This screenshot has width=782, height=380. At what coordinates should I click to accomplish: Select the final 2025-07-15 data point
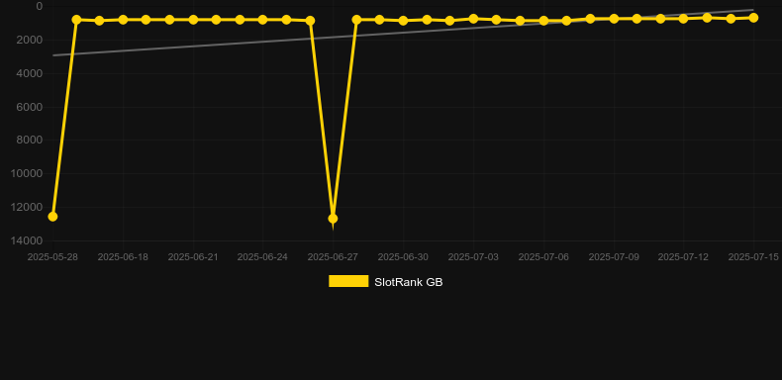753,18
